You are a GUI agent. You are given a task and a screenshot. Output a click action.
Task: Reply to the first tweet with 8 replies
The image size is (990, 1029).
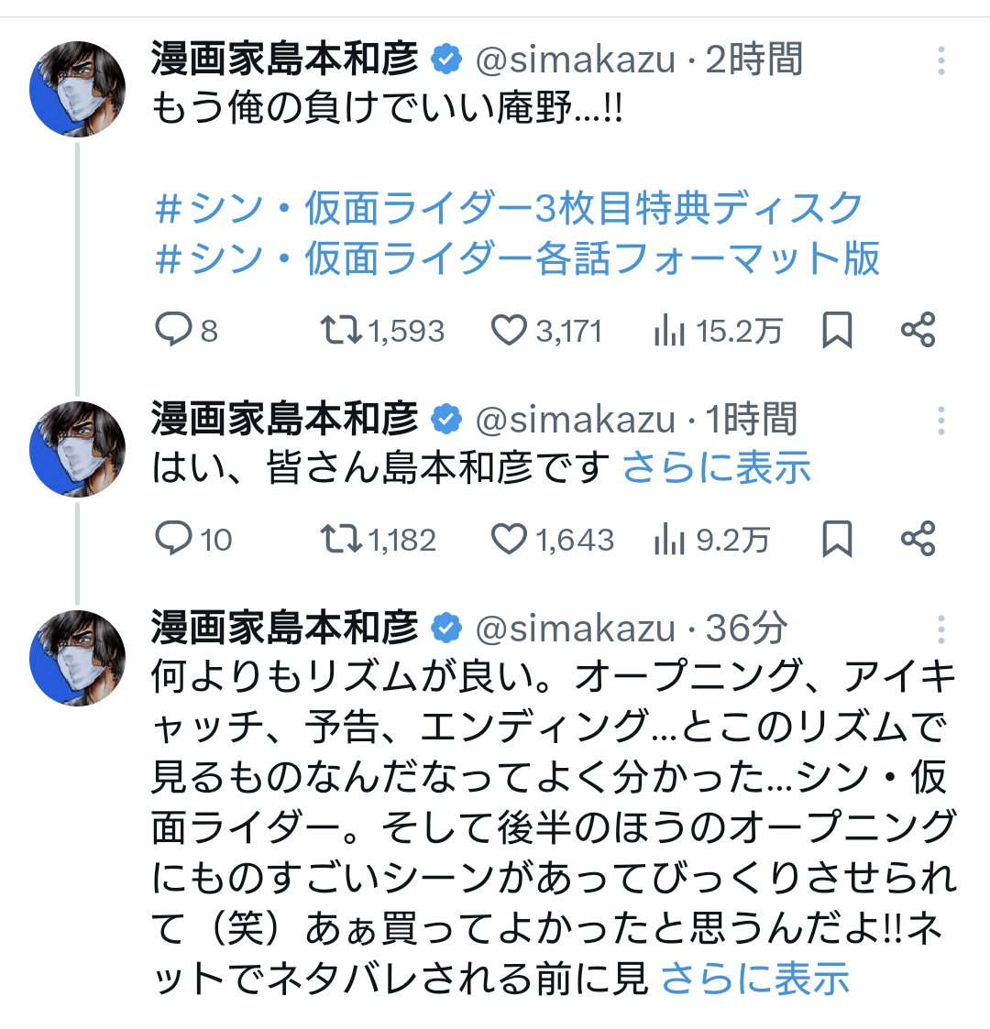(x=172, y=330)
